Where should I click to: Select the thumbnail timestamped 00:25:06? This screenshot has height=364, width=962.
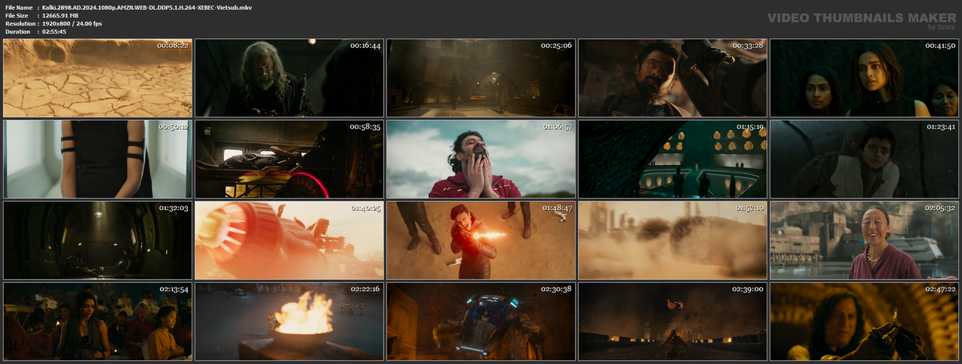point(480,78)
